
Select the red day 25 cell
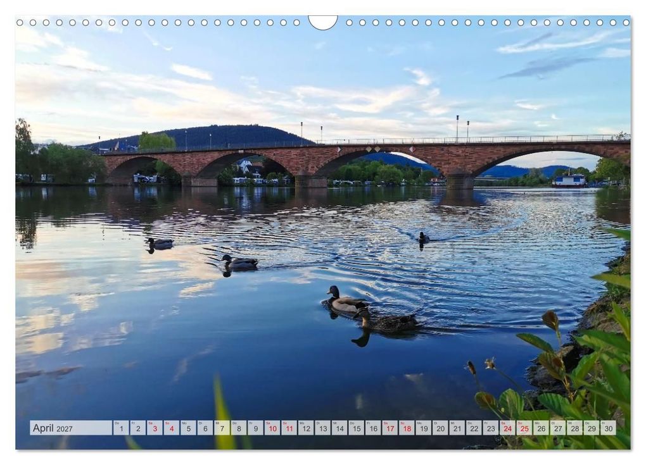(x=524, y=428)
